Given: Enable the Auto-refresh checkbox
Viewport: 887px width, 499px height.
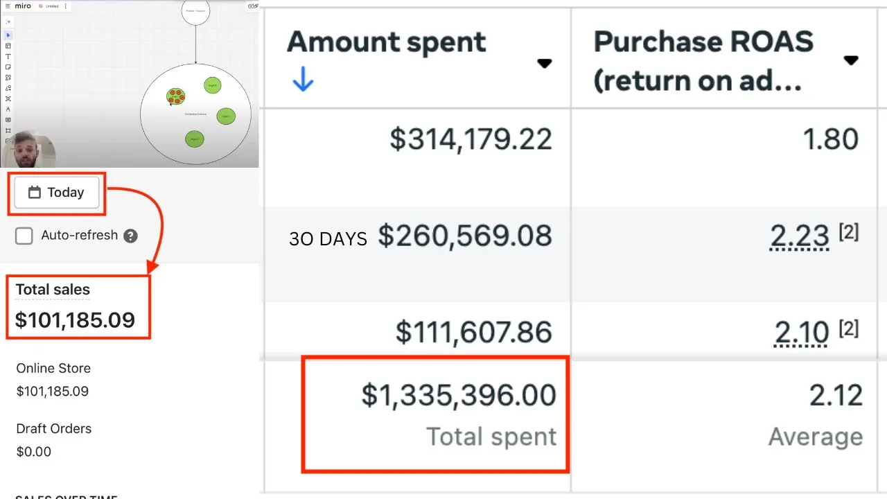Looking at the screenshot, I should [x=24, y=236].
